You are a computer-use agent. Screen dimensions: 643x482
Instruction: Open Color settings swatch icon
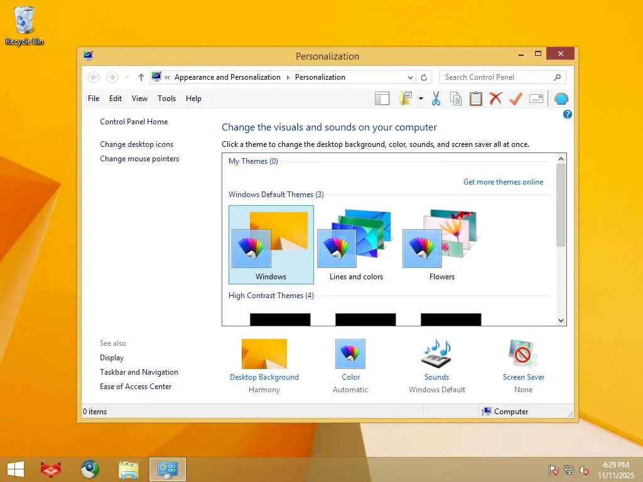click(x=350, y=354)
